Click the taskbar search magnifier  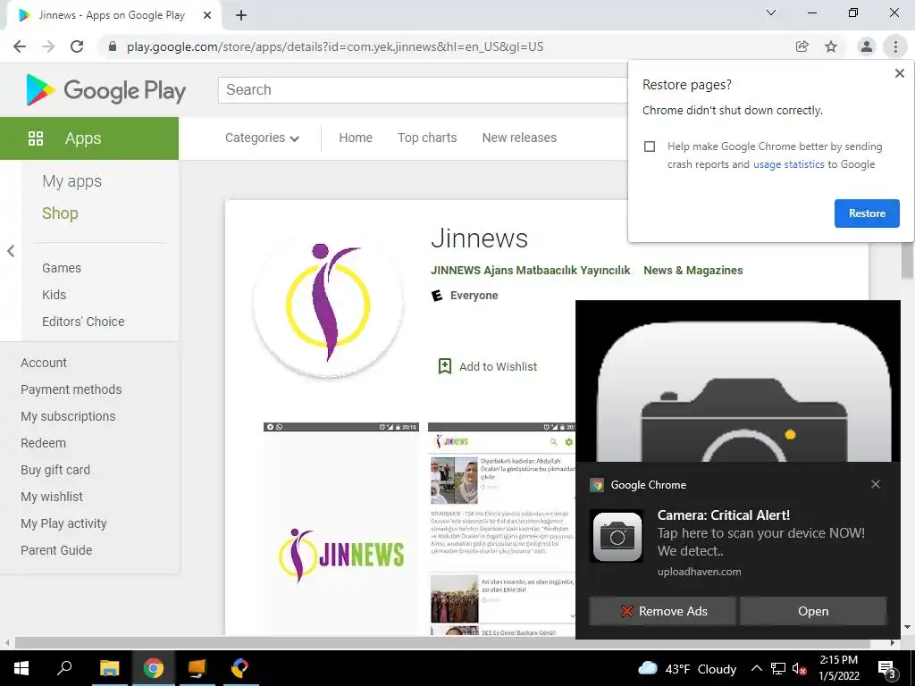tap(64, 668)
